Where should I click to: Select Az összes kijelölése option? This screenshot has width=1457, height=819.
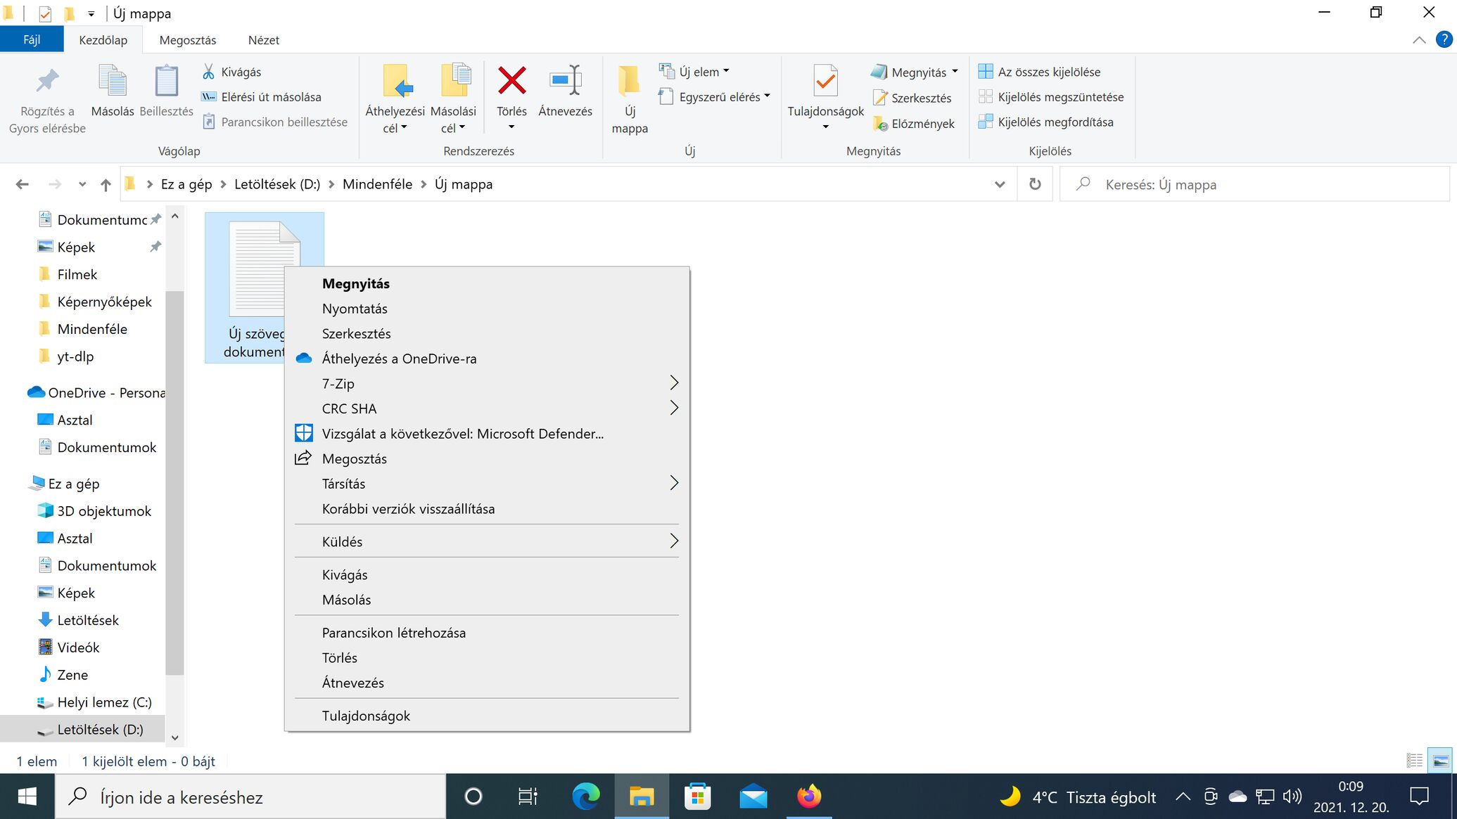point(1048,72)
